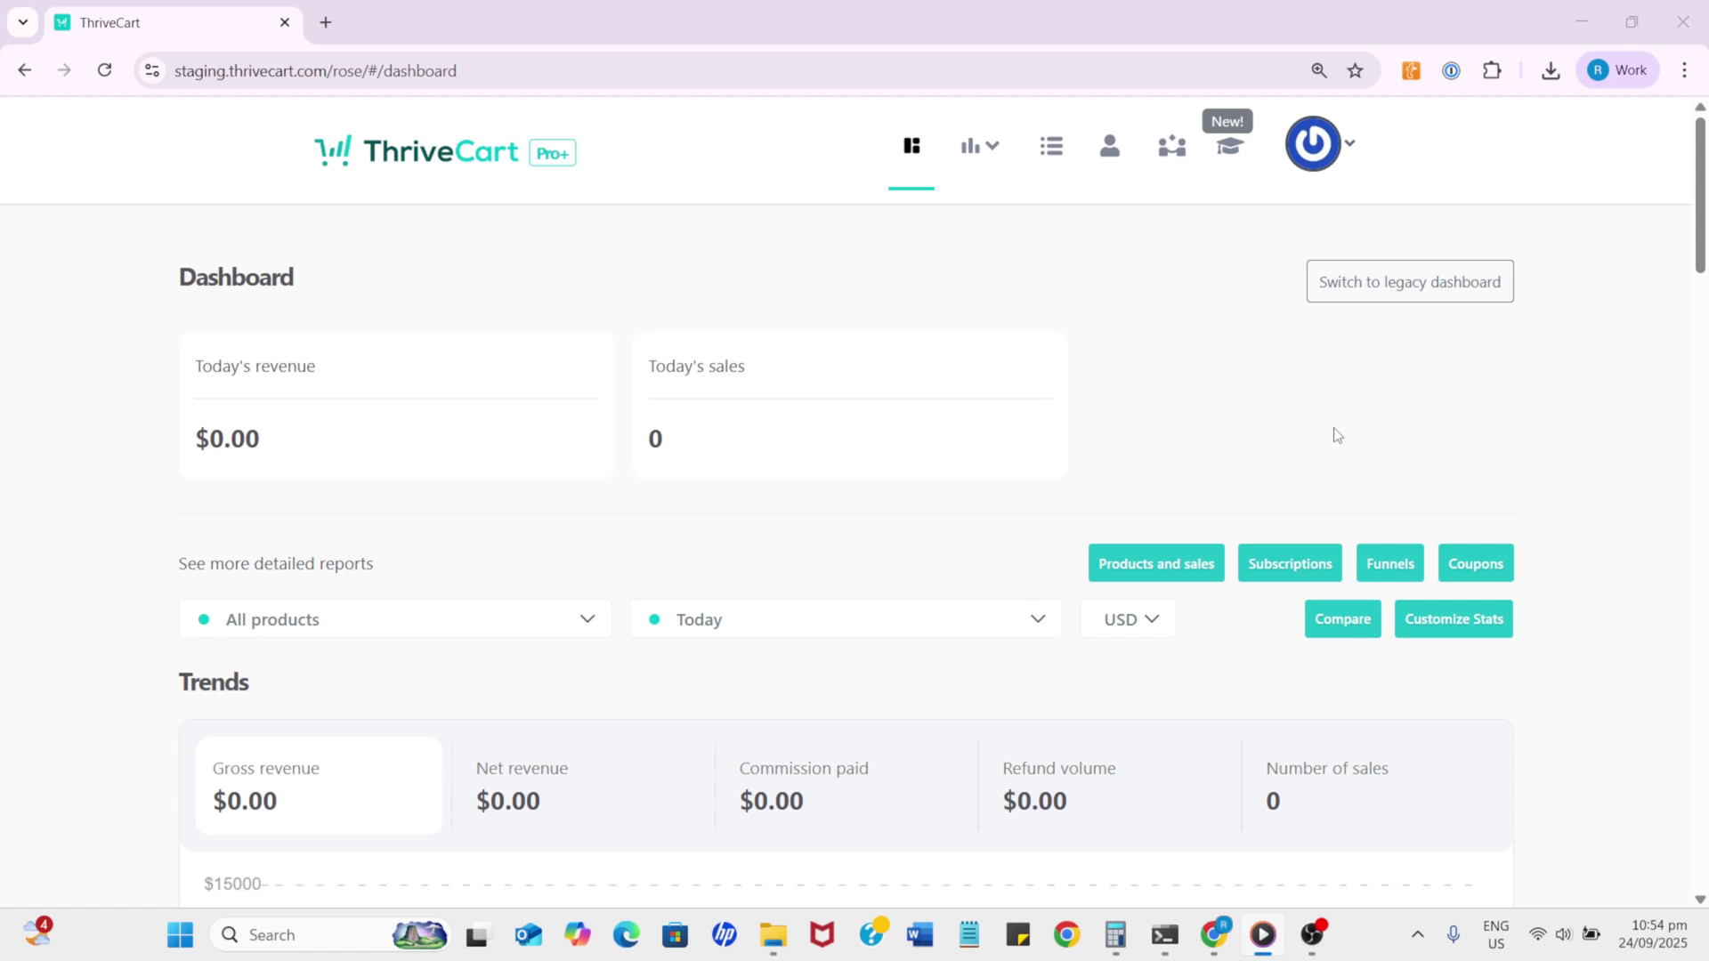
Task: Click the blue power button account icon
Action: [x=1312, y=142]
